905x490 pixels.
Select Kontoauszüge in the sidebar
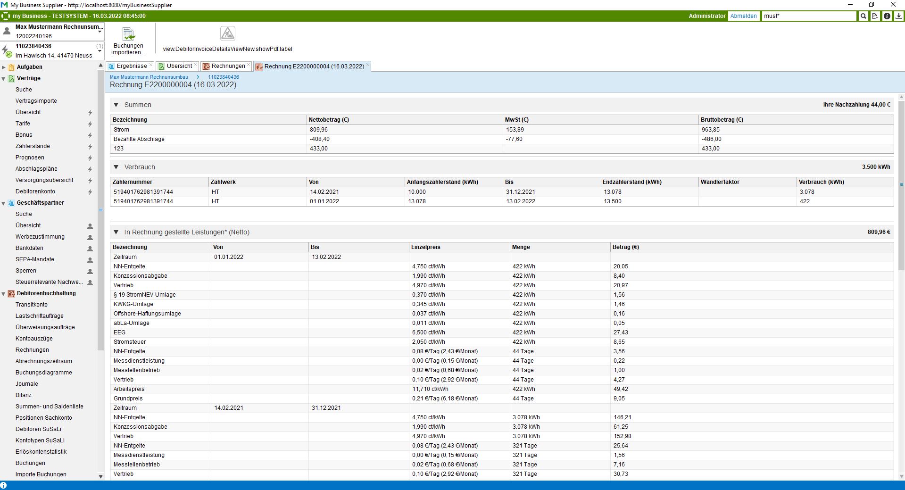[x=34, y=339]
